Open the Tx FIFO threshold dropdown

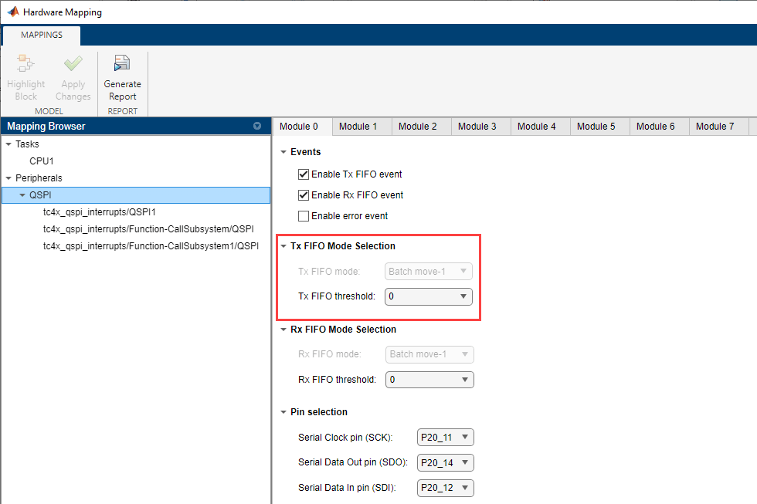[429, 296]
